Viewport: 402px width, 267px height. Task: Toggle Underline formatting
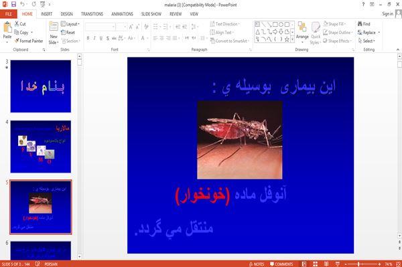coord(101,38)
